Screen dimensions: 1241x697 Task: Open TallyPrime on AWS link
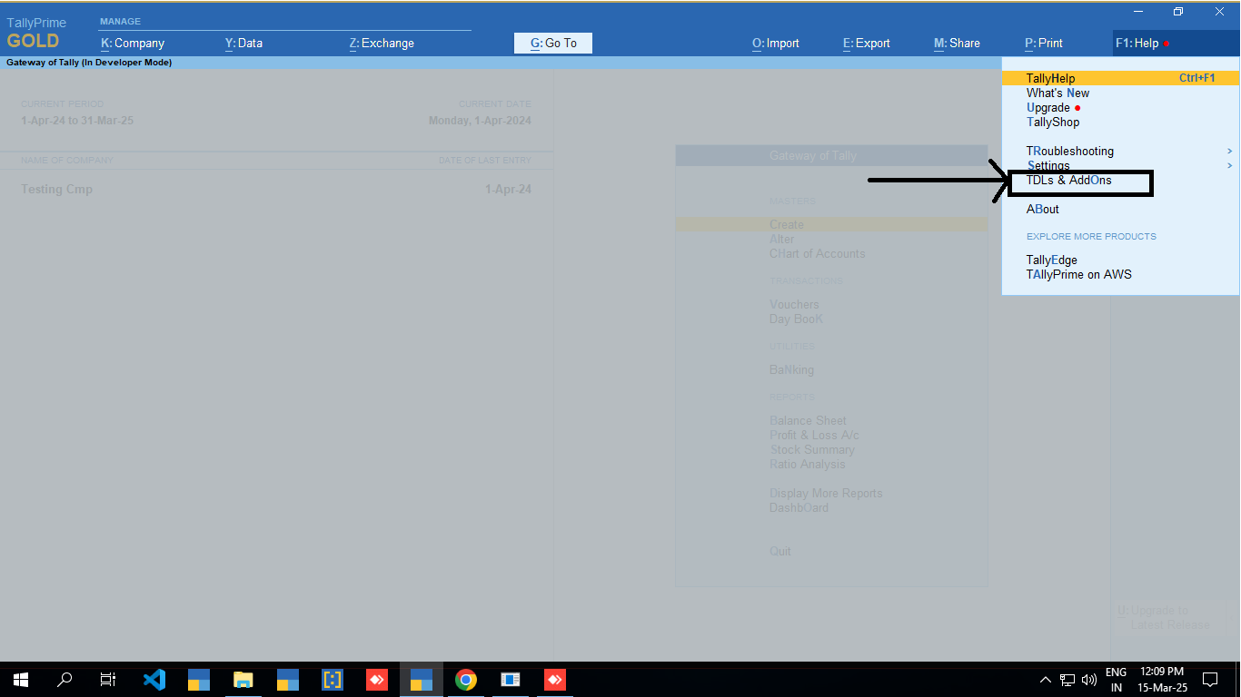coord(1079,274)
